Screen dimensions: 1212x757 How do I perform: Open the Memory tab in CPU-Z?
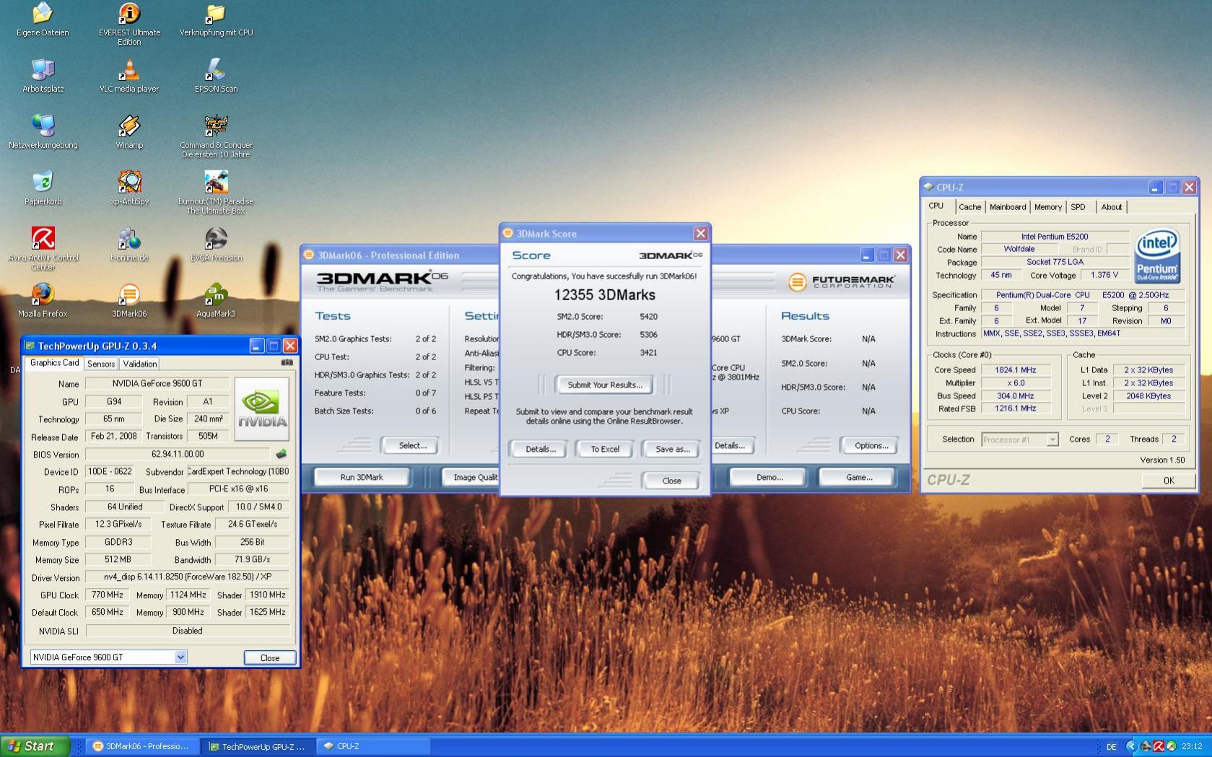click(1047, 207)
